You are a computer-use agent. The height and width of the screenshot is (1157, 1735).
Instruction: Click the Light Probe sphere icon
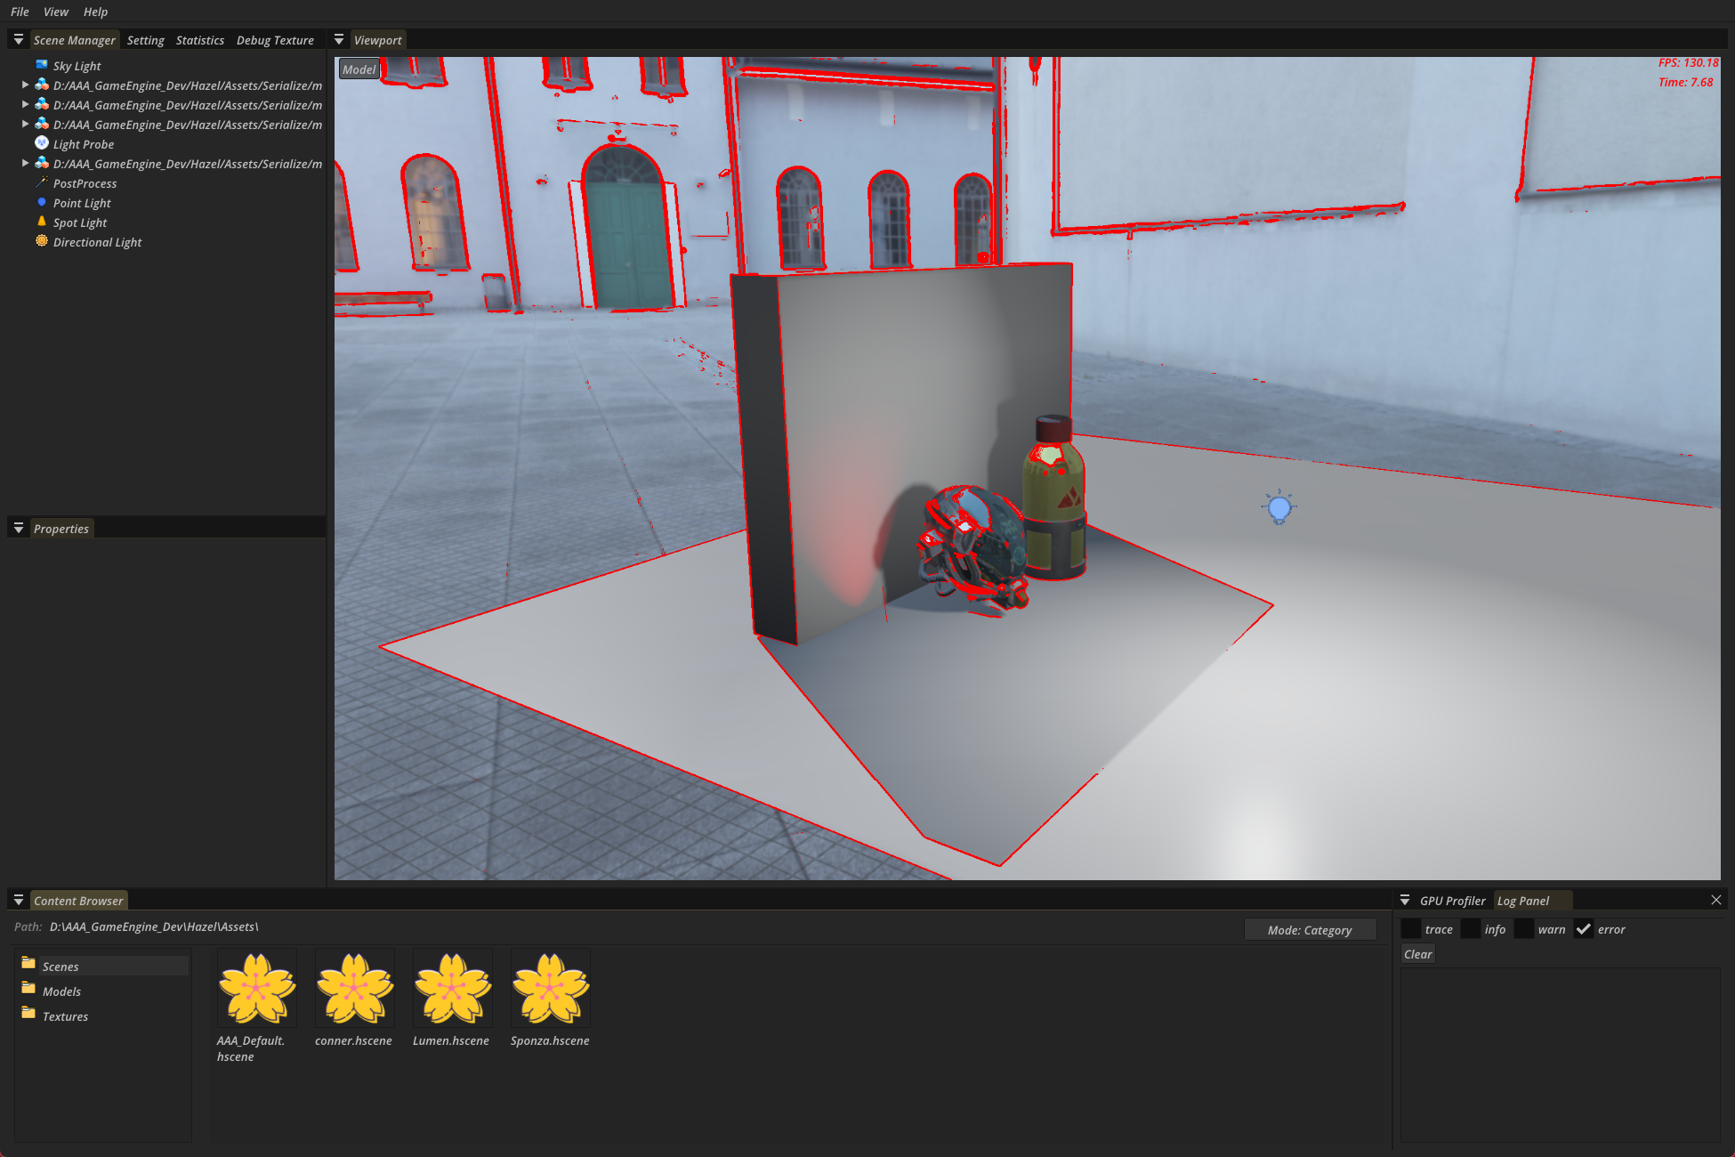(42, 143)
